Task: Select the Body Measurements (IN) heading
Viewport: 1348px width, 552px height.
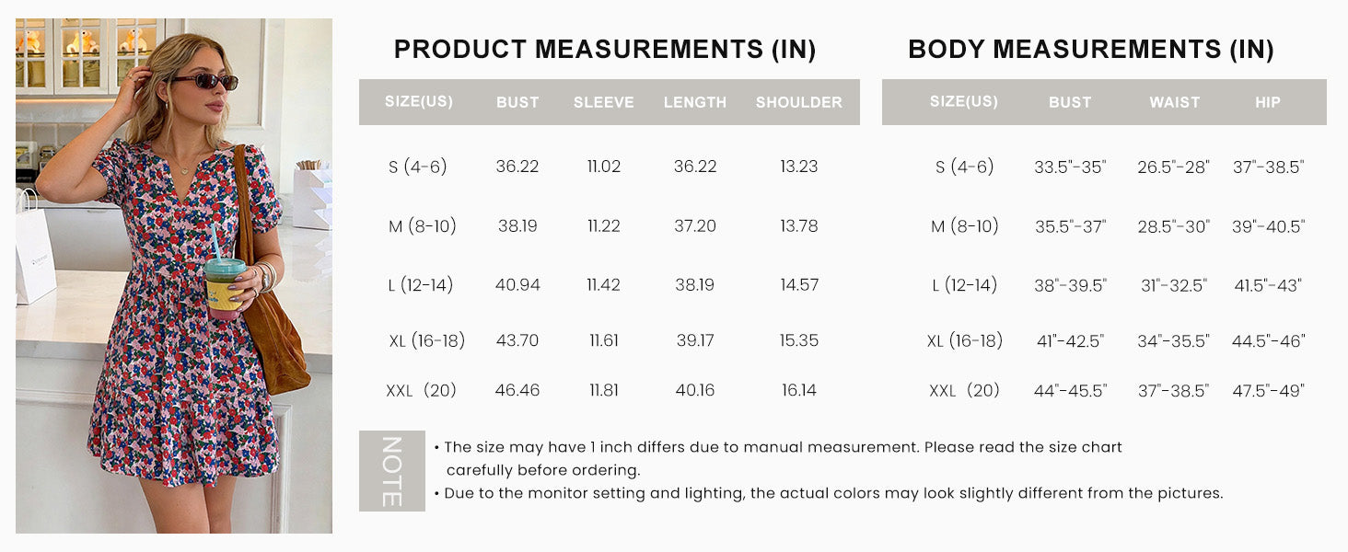Action: click(1091, 50)
